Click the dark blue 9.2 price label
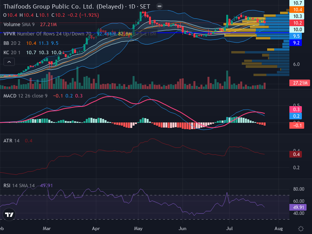The width and height of the screenshot is (312, 234). coord(296,43)
